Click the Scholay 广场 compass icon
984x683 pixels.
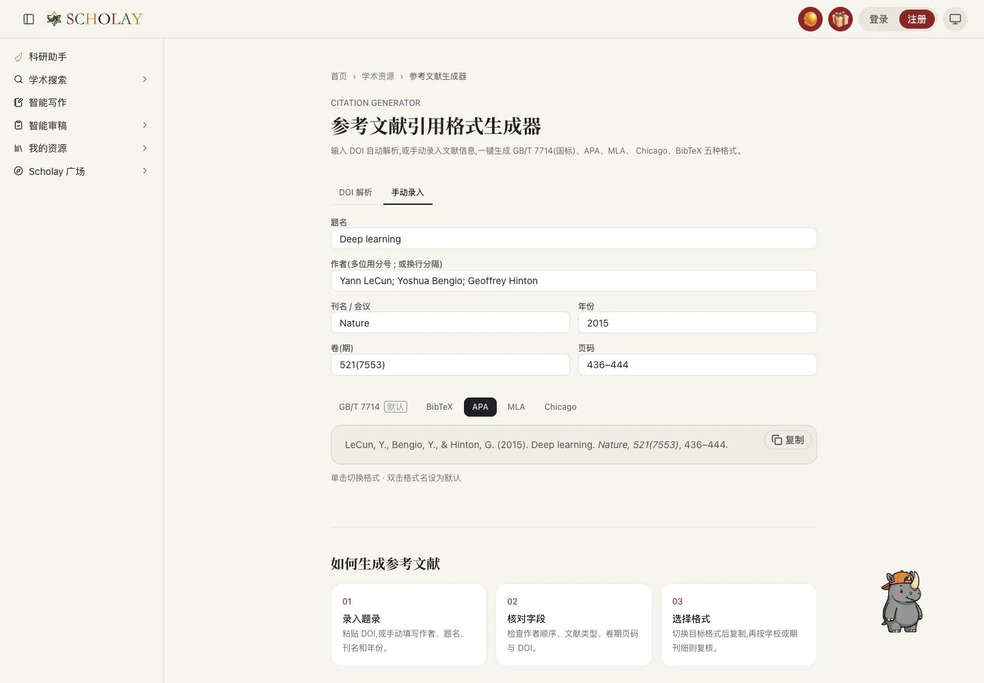pos(18,171)
